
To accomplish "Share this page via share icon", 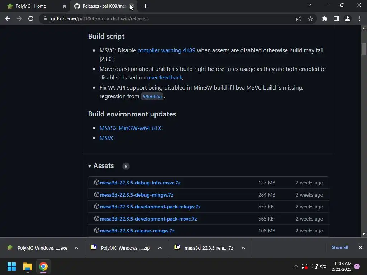I will tap(299, 19).
